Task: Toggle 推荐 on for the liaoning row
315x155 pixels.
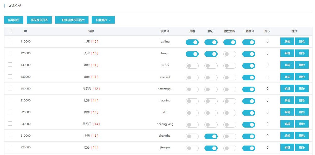Action: pyautogui.click(x=211, y=101)
